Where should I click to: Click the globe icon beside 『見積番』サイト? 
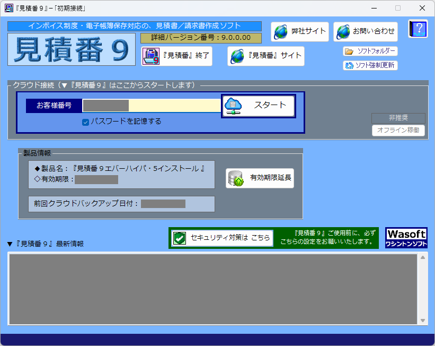pyautogui.click(x=237, y=56)
